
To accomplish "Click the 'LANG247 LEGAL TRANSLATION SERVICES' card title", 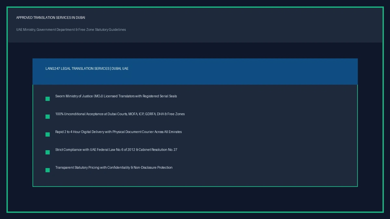I will pos(87,68).
